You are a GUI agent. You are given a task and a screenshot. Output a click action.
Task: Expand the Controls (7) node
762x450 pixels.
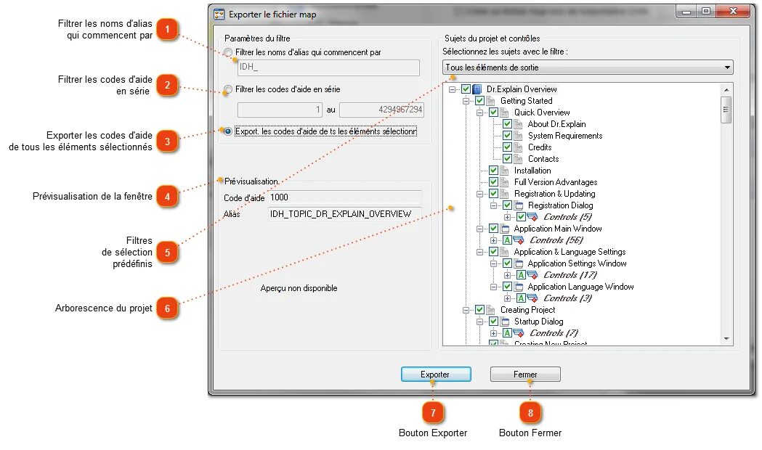point(493,333)
